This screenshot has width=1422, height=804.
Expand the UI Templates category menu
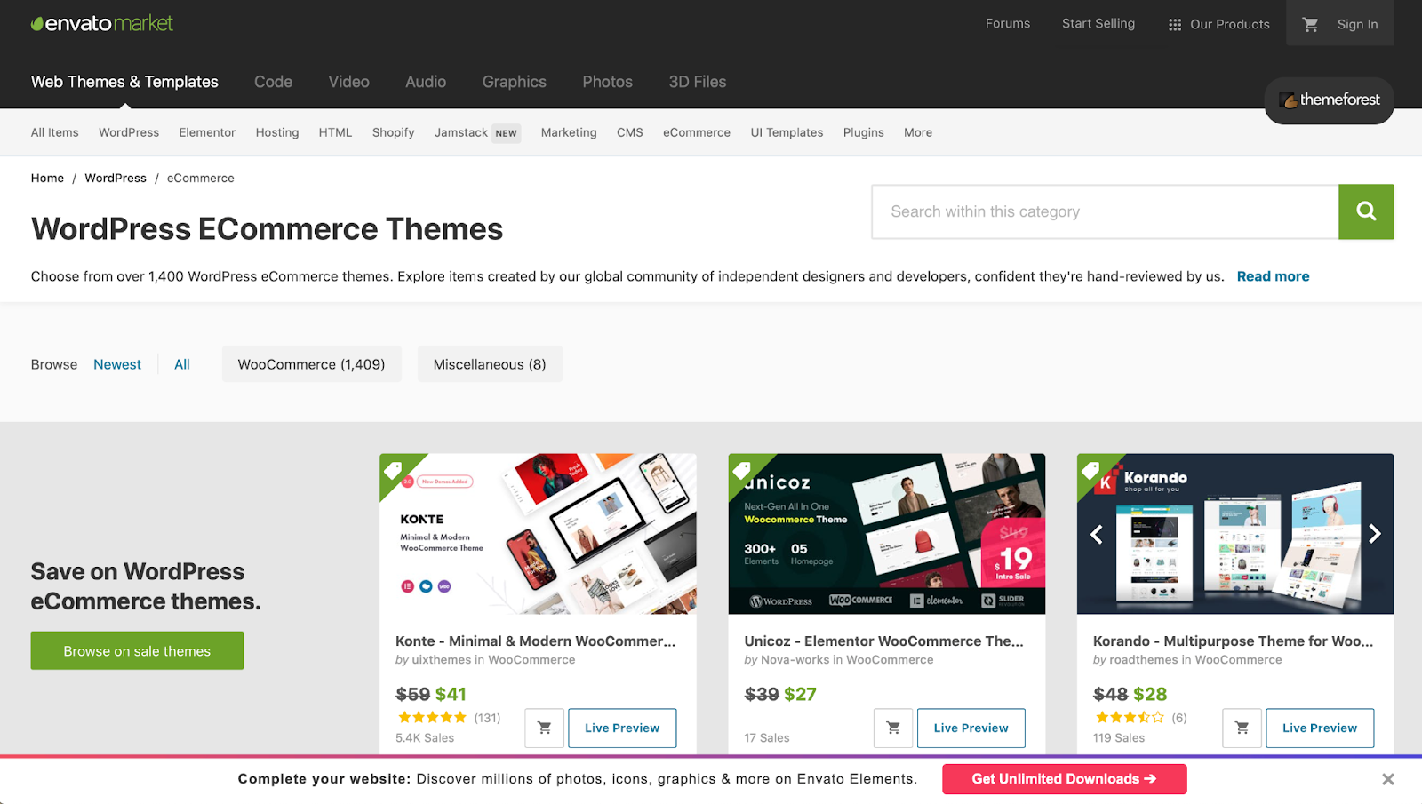787,132
